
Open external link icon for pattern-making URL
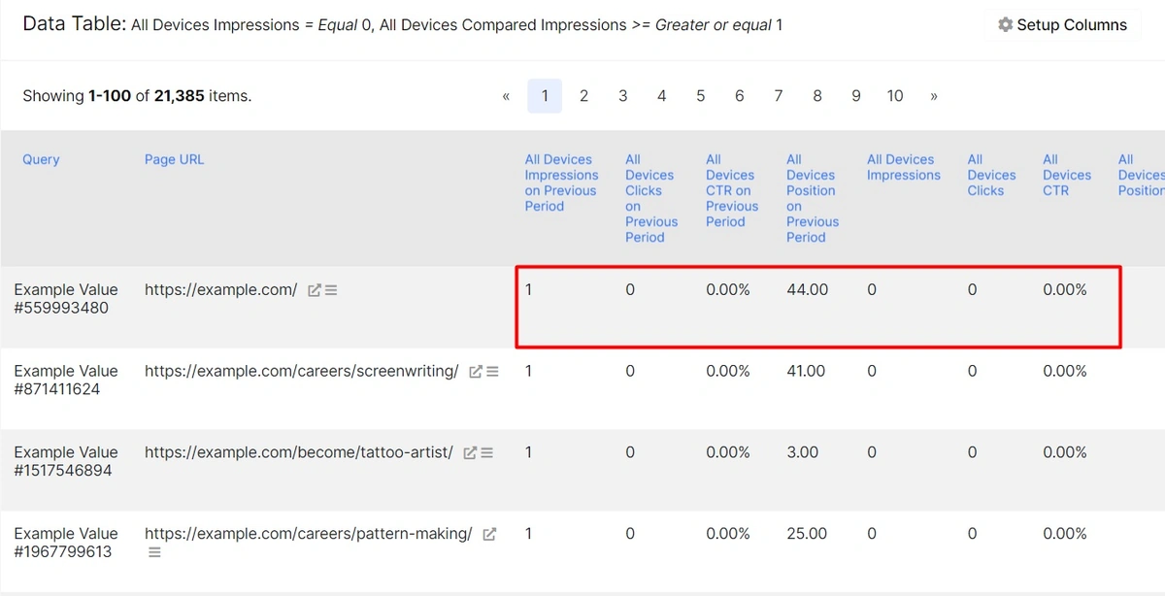(x=489, y=534)
